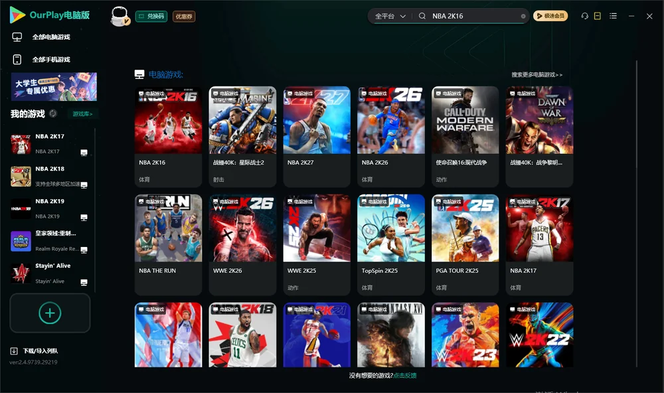Image resolution: width=664 pixels, height=393 pixels.
Task: Open the 搜索更多电脑游戏>> link
Action: [x=537, y=75]
